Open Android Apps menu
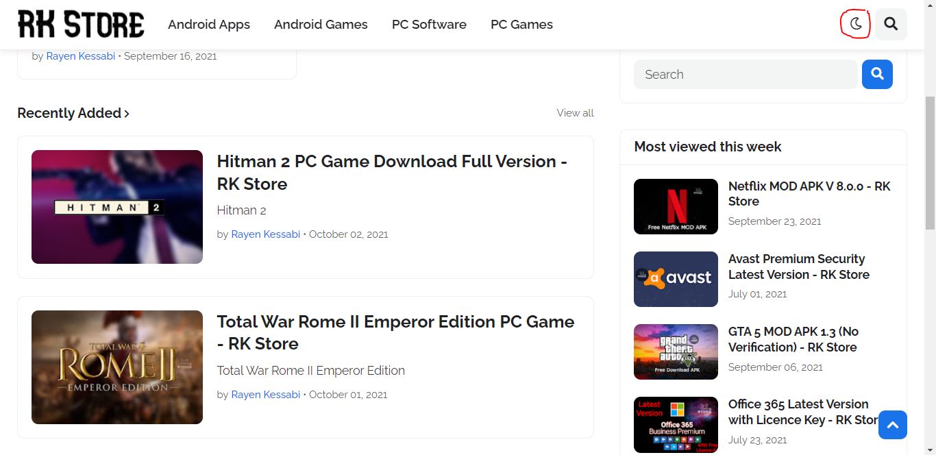Image resolution: width=936 pixels, height=455 pixels. pyautogui.click(x=209, y=25)
